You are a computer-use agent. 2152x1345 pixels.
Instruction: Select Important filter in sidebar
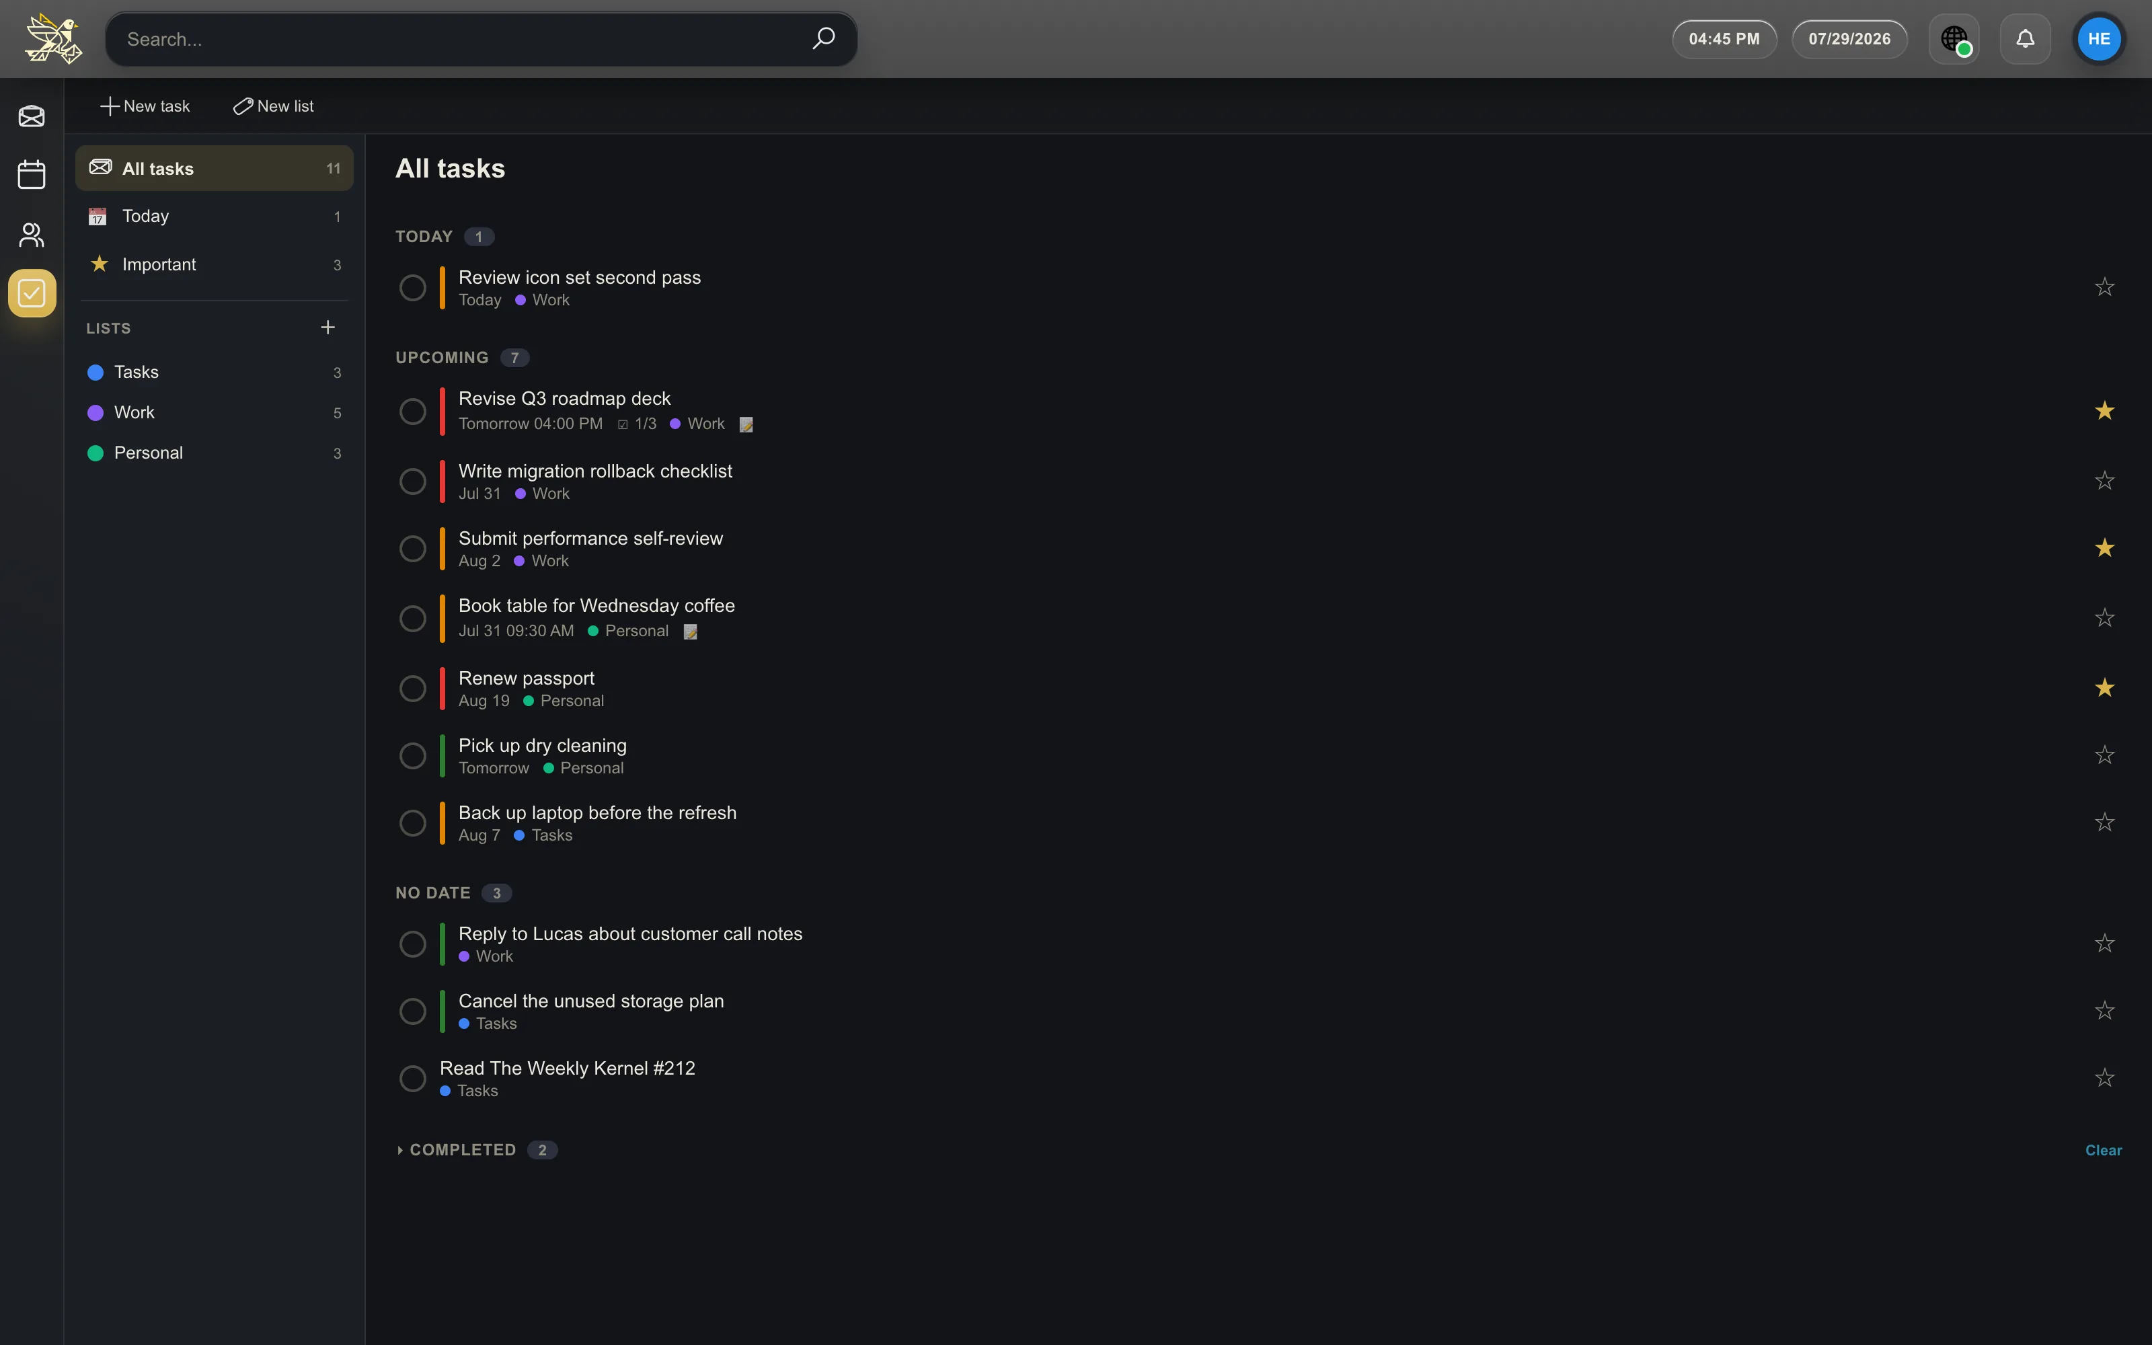[215, 264]
